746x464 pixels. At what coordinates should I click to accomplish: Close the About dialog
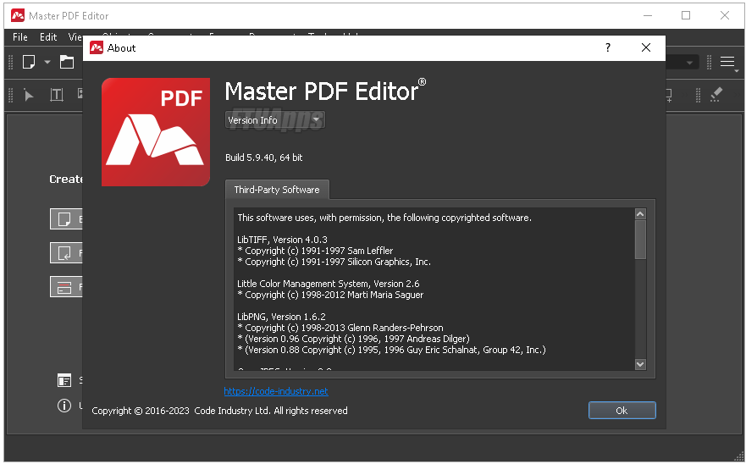click(x=645, y=47)
